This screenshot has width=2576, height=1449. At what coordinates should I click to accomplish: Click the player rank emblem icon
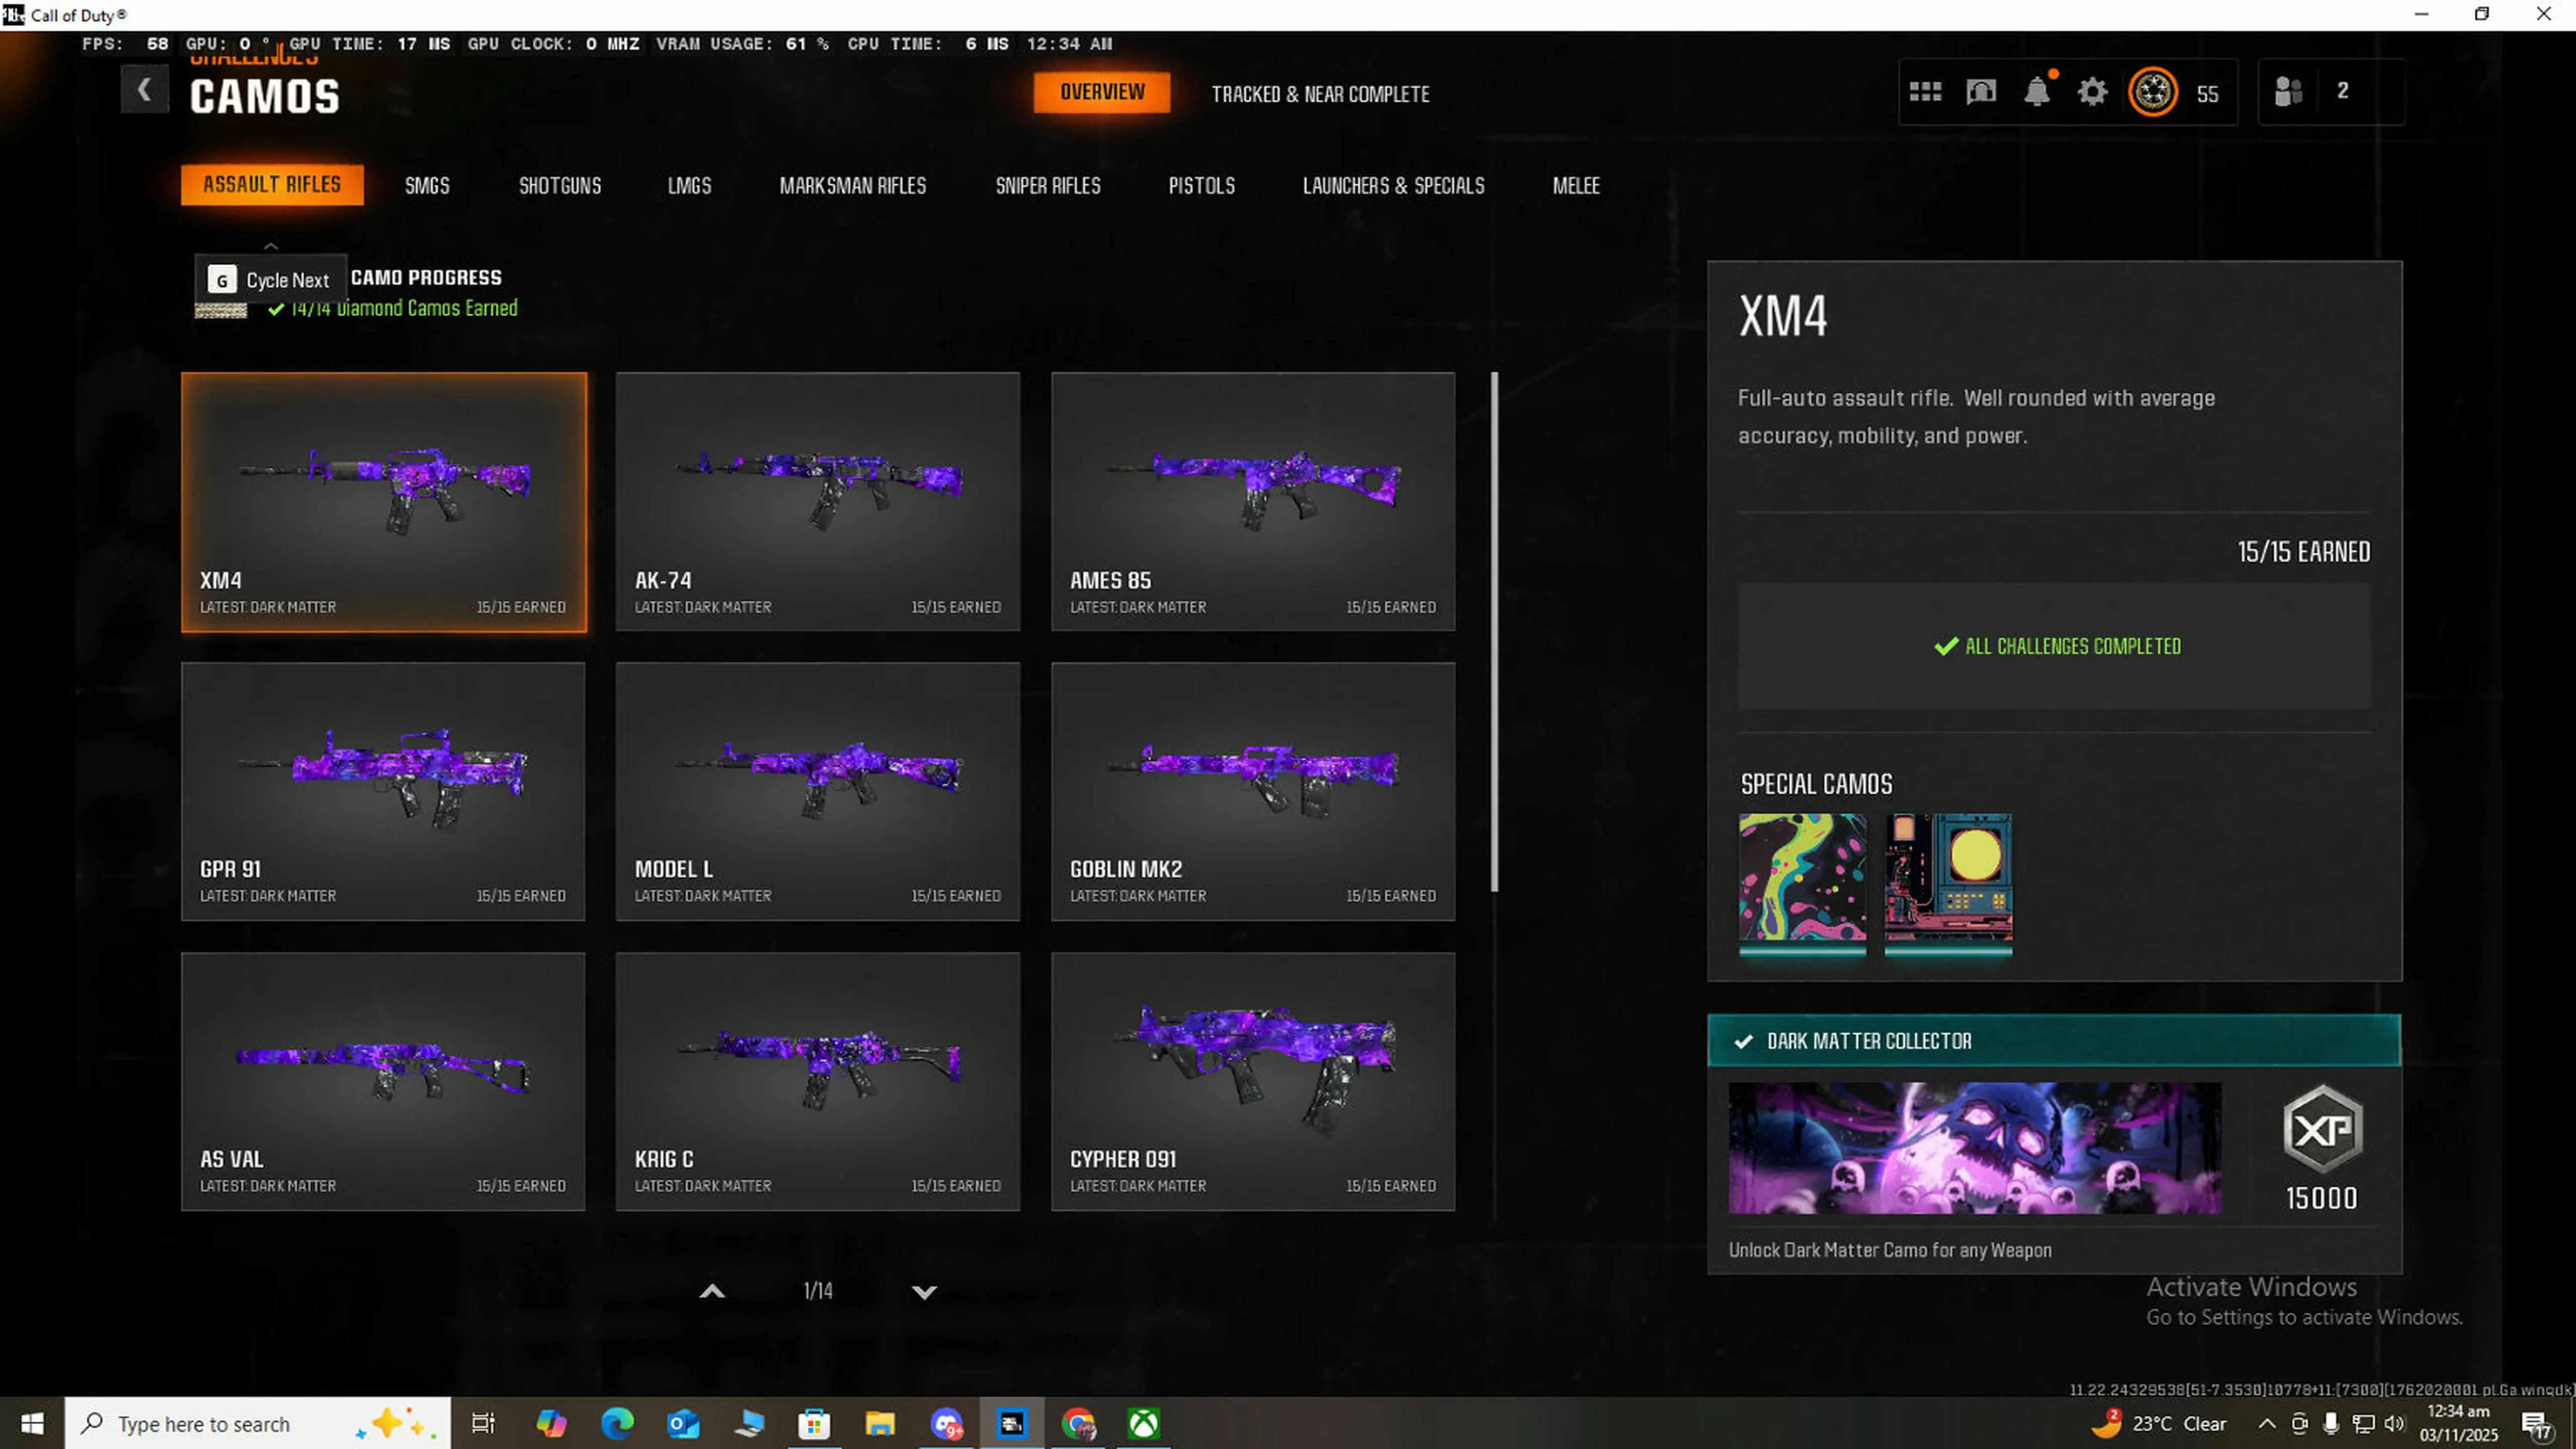point(2152,92)
